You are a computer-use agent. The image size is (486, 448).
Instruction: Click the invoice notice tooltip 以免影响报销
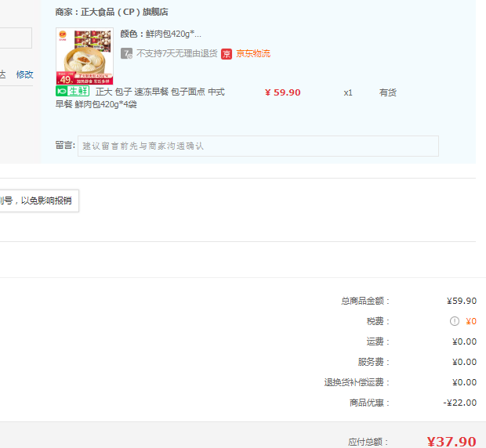[39, 201]
